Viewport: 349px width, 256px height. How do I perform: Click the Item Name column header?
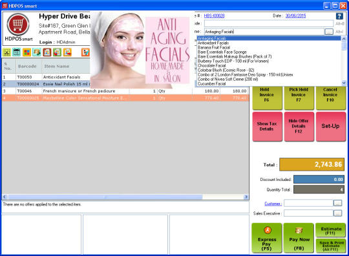point(66,66)
